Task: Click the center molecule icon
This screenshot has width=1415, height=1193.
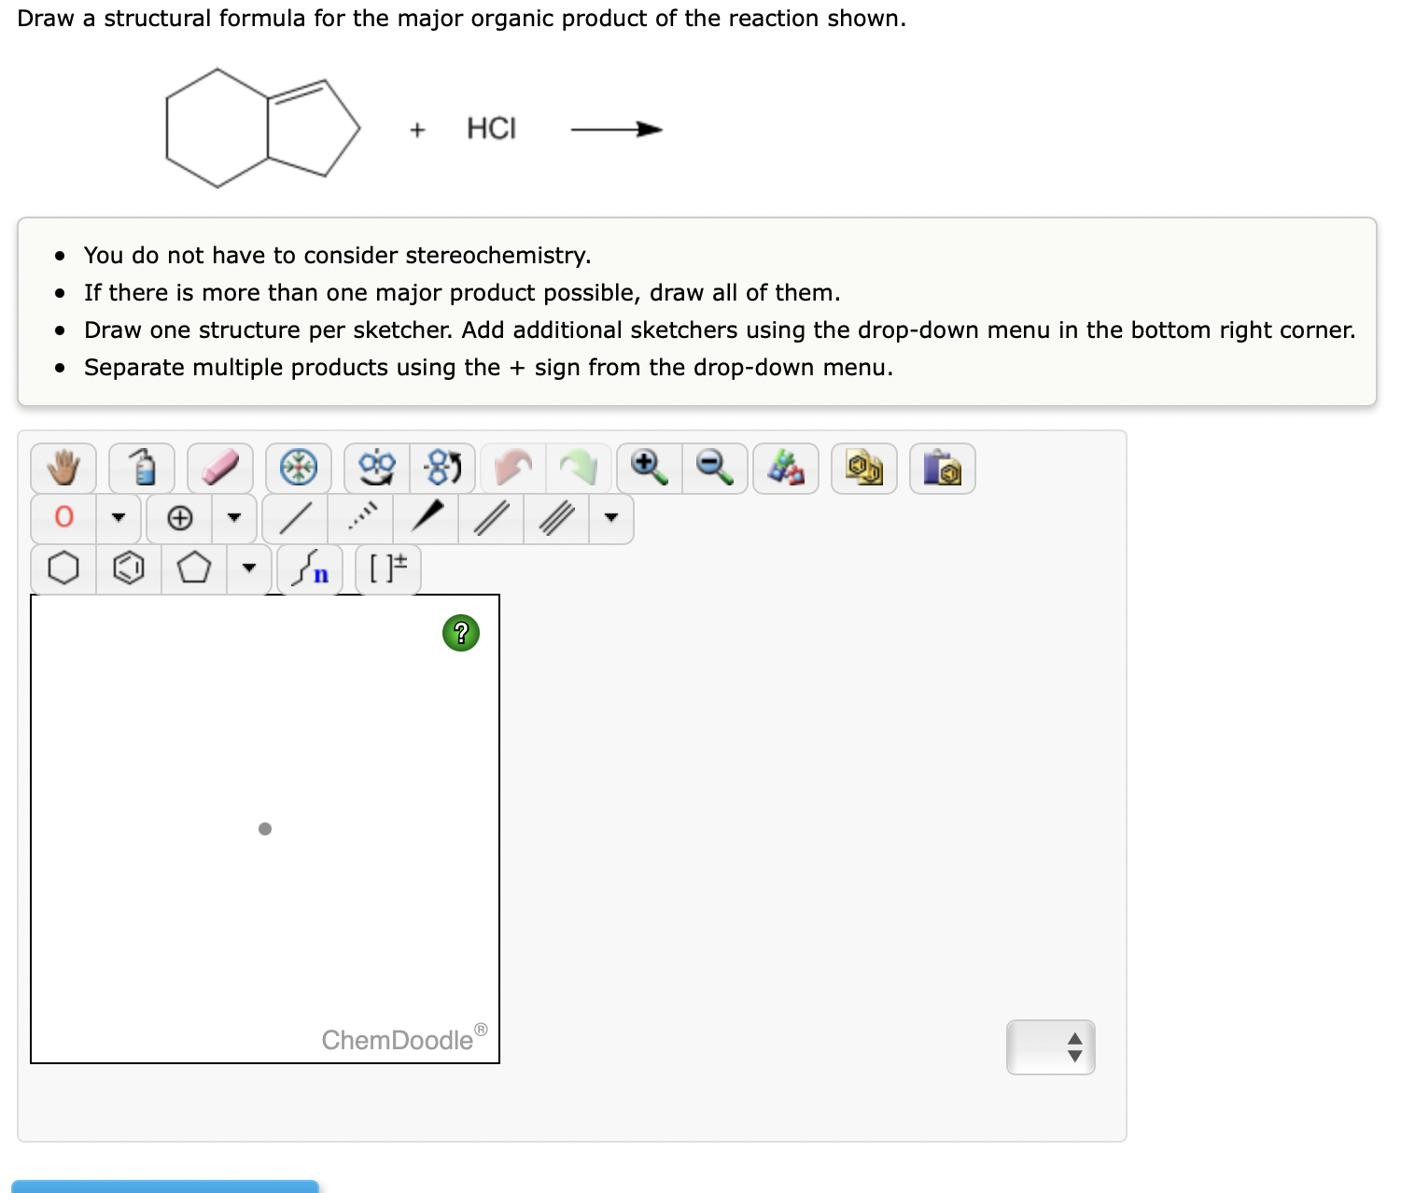Action: coord(300,468)
